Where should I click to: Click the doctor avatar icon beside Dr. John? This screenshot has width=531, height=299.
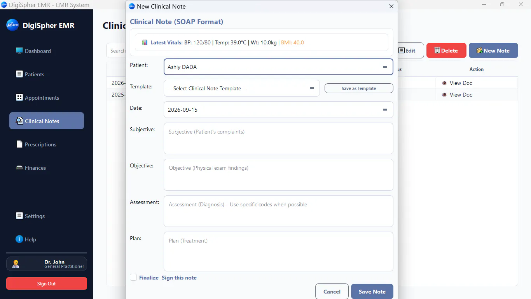coord(16,264)
